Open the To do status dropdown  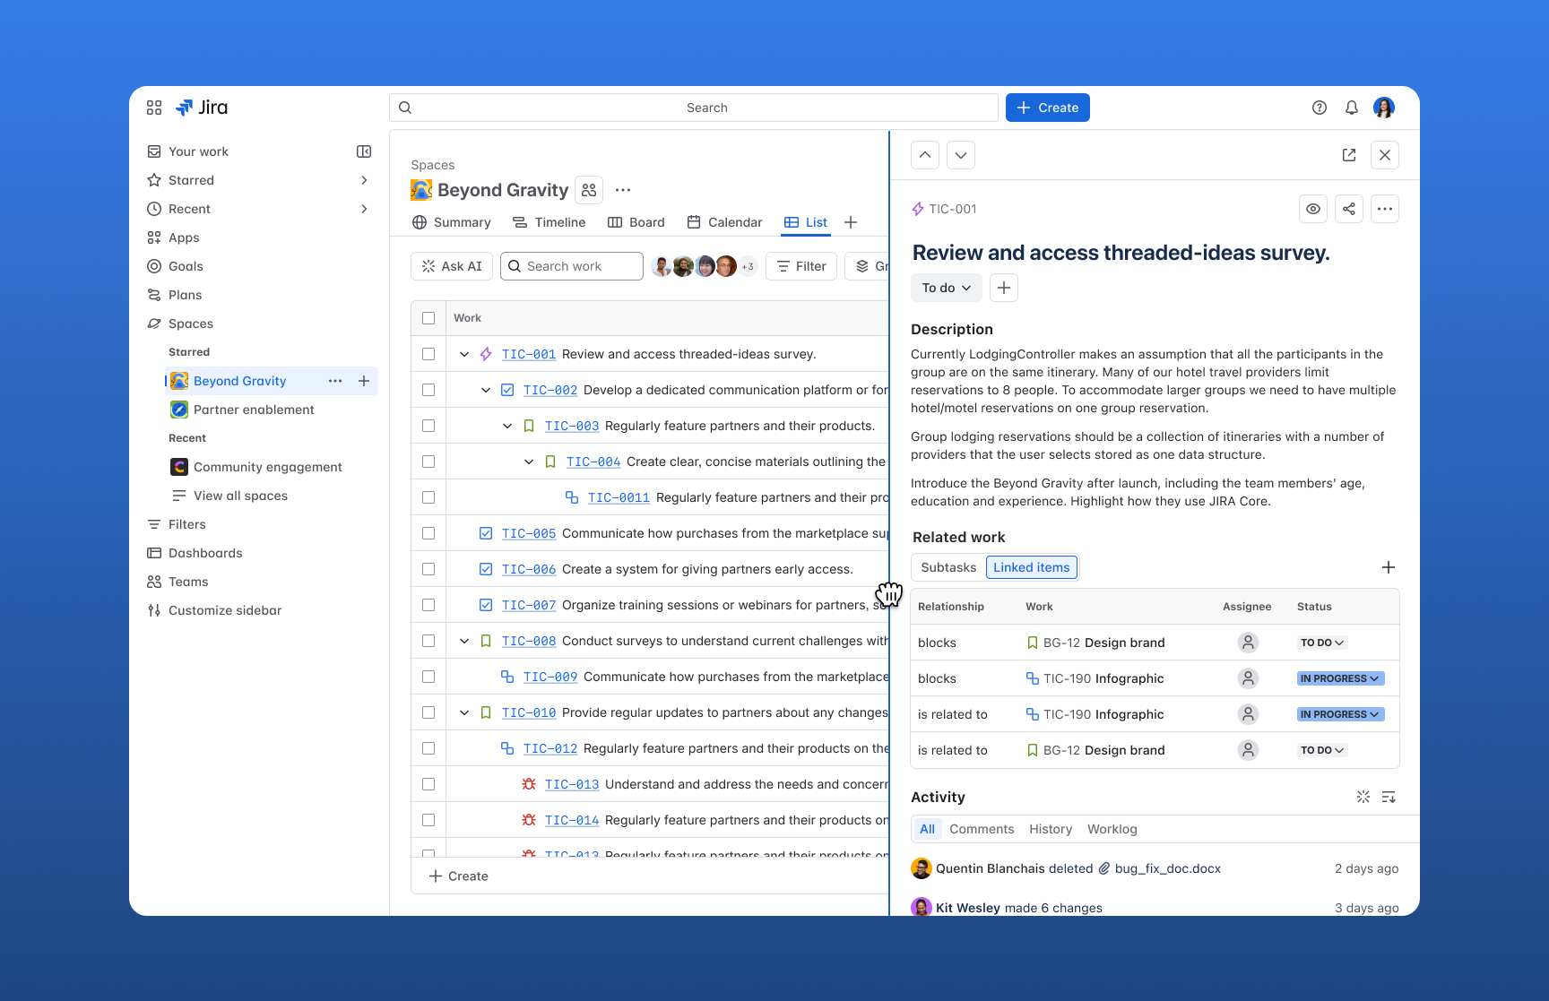coord(947,288)
